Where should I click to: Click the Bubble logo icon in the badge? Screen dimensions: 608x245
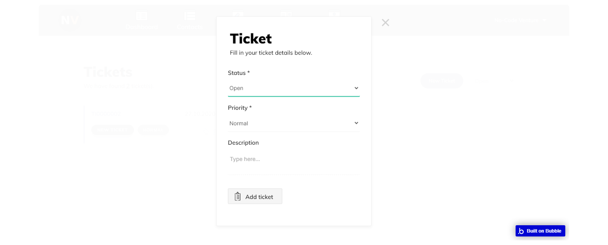tap(521, 231)
